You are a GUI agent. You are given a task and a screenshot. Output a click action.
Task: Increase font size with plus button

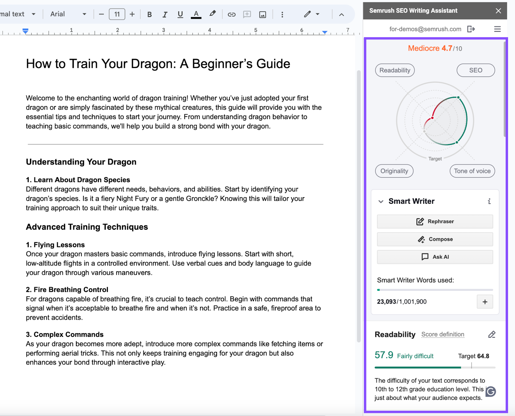pos(132,14)
